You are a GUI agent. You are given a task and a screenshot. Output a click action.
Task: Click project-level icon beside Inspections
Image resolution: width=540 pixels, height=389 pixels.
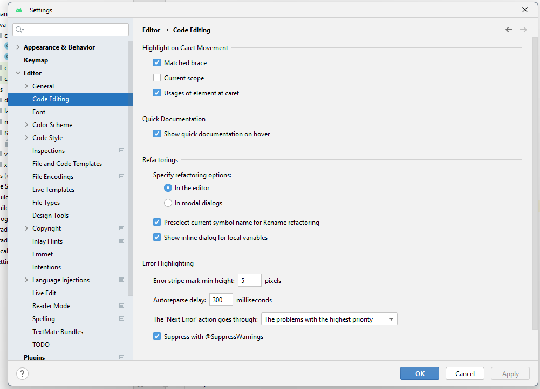coord(122,151)
